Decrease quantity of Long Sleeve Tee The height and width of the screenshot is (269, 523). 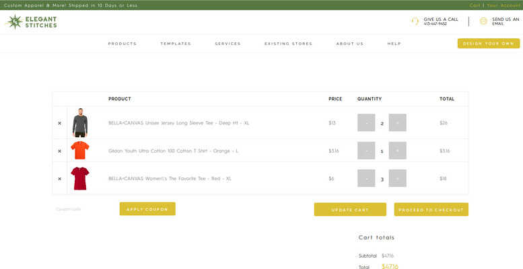coord(366,122)
